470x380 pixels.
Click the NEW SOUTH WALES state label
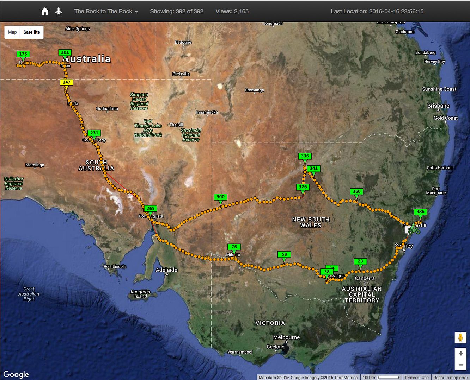click(311, 222)
